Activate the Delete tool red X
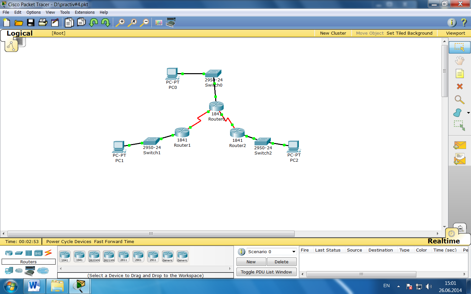471x294 pixels. (x=460, y=86)
